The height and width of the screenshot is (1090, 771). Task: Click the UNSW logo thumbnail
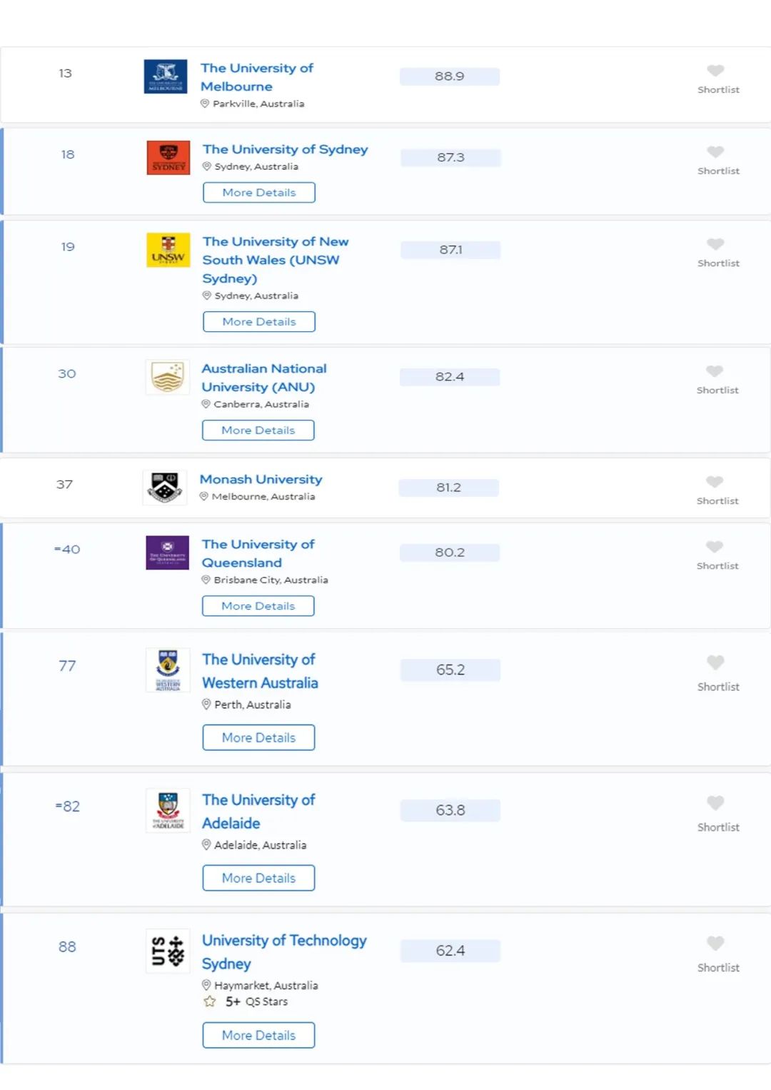pos(168,250)
